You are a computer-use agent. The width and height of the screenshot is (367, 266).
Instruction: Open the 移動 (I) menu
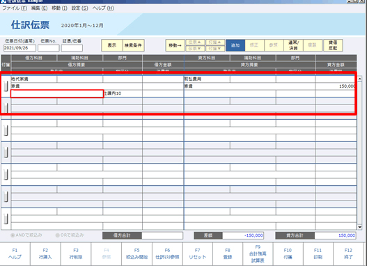coord(59,8)
